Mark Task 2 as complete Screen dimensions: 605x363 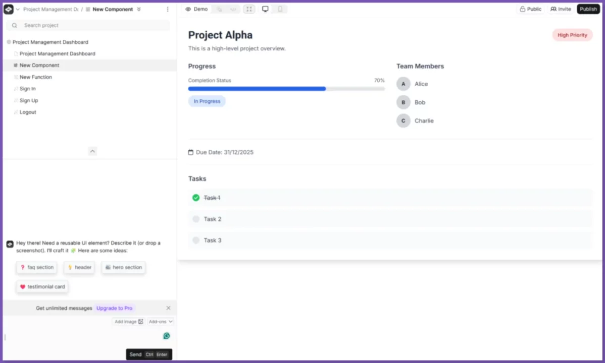tap(196, 219)
